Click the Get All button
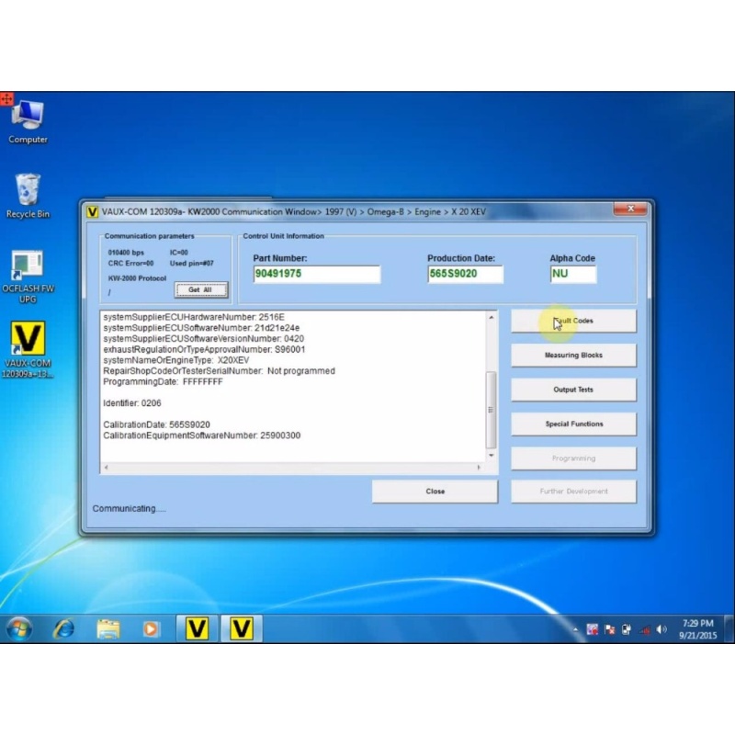The width and height of the screenshot is (735, 735). click(x=201, y=290)
